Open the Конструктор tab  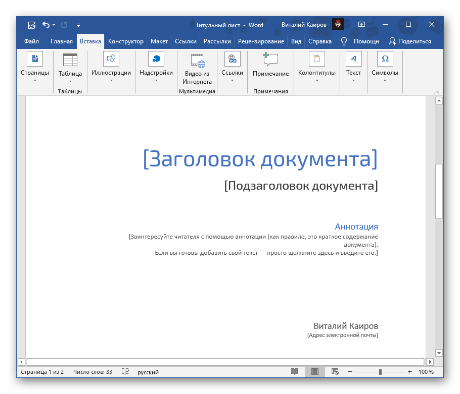click(x=126, y=41)
